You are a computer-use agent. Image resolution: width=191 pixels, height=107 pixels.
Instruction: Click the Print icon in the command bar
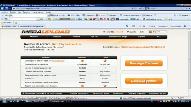tap(144, 26)
